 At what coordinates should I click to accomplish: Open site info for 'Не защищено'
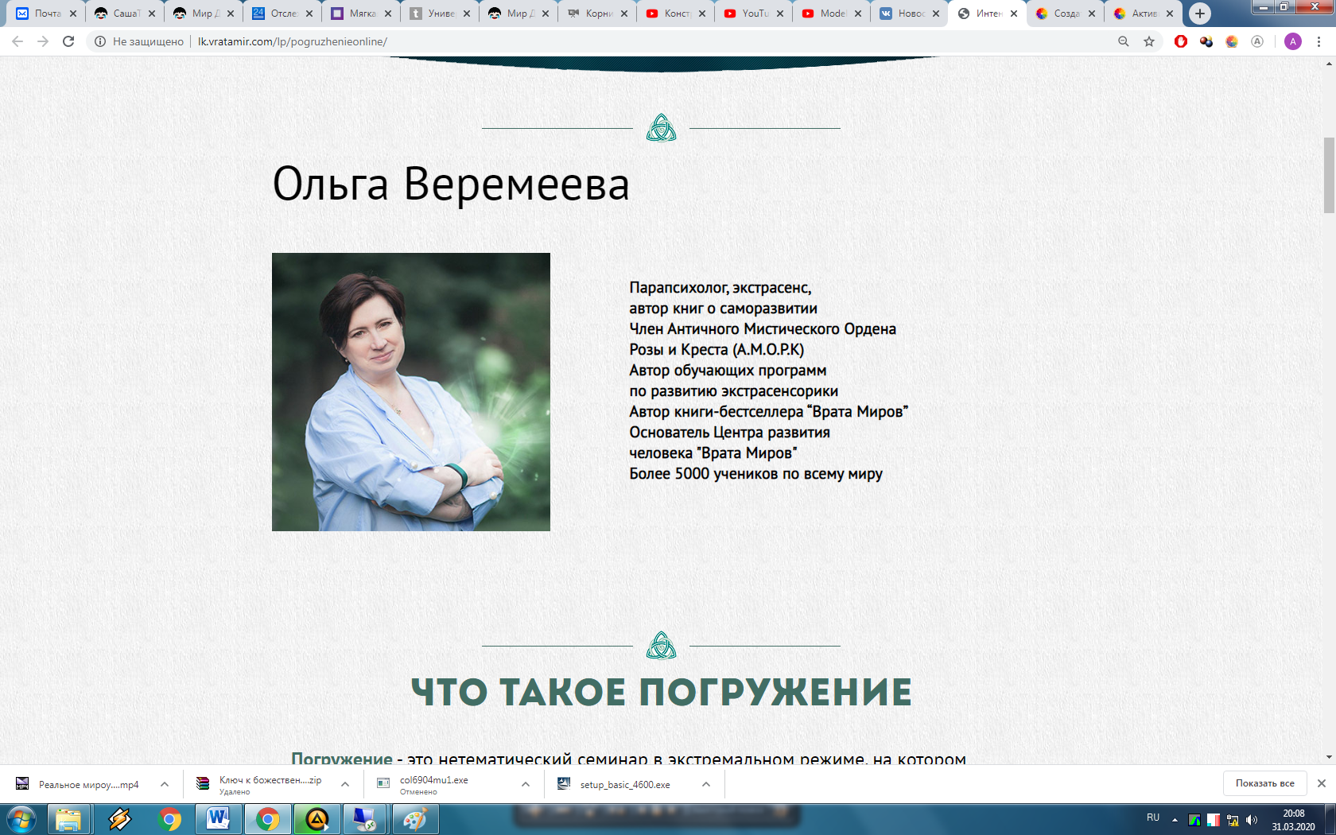[139, 41]
